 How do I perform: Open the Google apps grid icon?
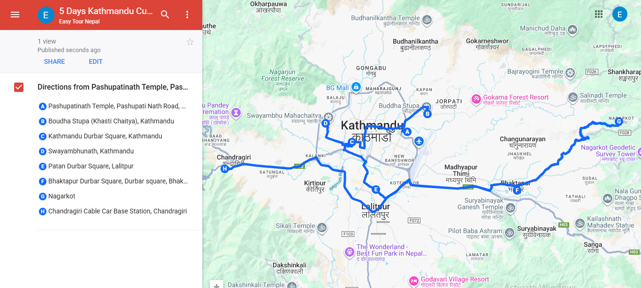tap(599, 14)
